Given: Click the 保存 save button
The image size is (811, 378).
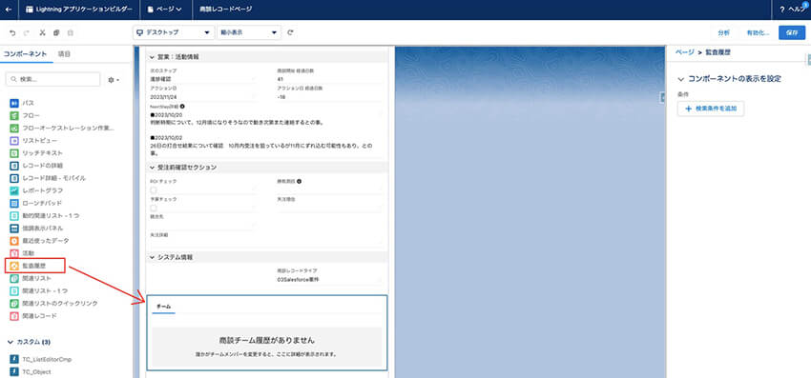Looking at the screenshot, I should 792,32.
